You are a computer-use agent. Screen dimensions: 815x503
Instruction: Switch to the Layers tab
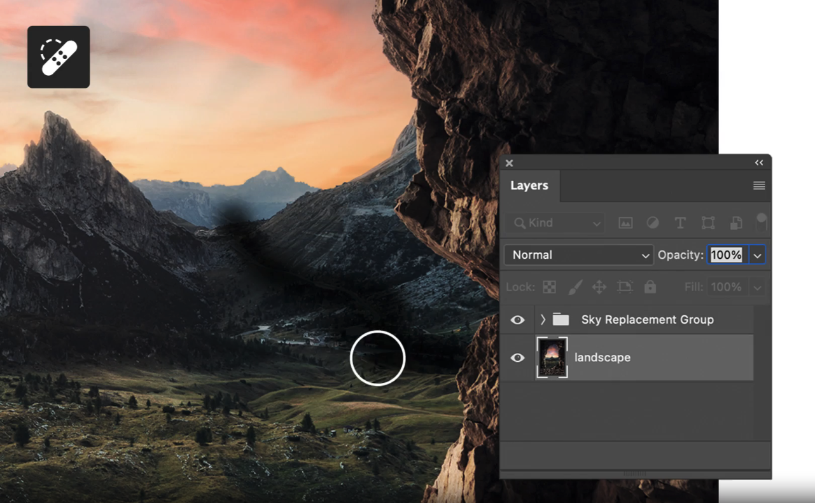coord(529,185)
